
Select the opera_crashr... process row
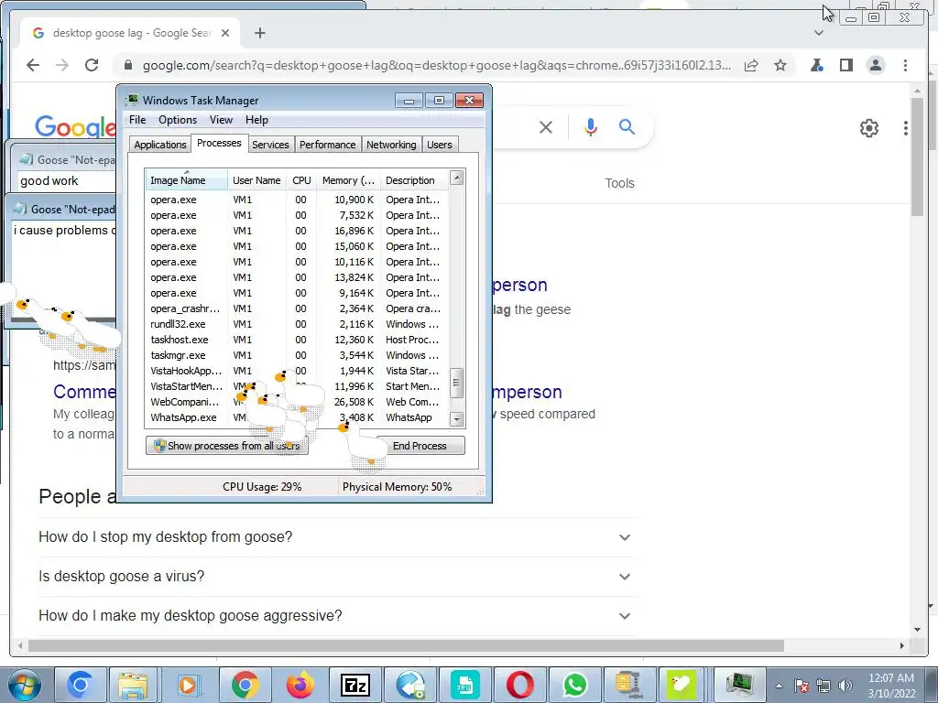(x=297, y=308)
